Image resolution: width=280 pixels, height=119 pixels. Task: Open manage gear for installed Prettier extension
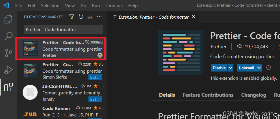[x=100, y=55]
